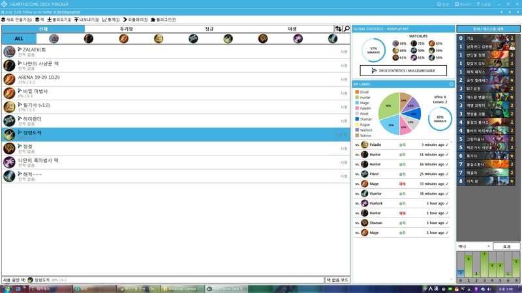This screenshot has width=522, height=293.
Task: Open lost game vs. Mage 33 minutes ago
Action: (x=401, y=184)
